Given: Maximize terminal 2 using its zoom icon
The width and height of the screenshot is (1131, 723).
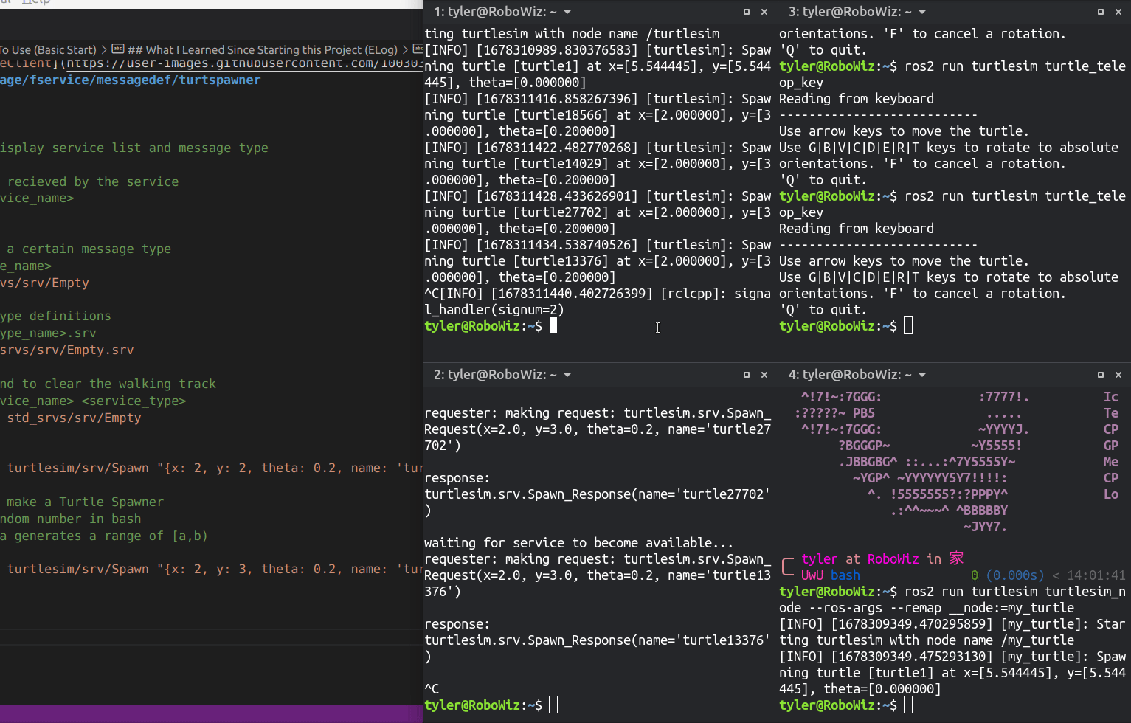Looking at the screenshot, I should point(746,374).
